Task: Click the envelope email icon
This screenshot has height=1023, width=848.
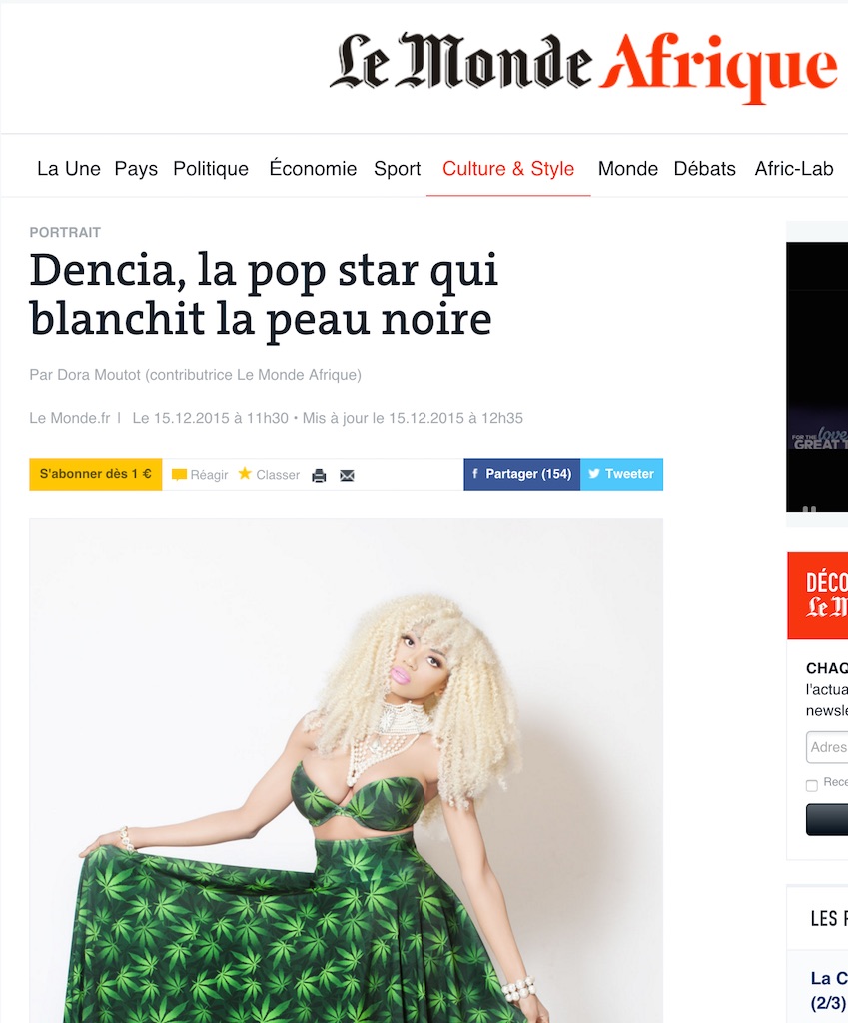Action: [347, 475]
